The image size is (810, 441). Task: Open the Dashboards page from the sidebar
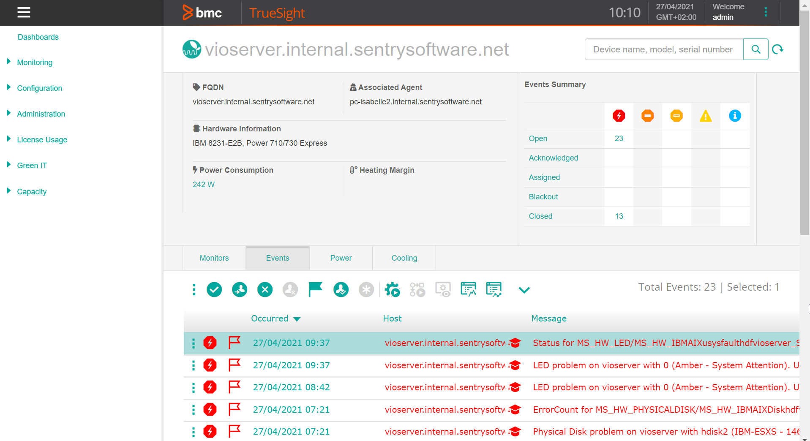click(x=38, y=37)
